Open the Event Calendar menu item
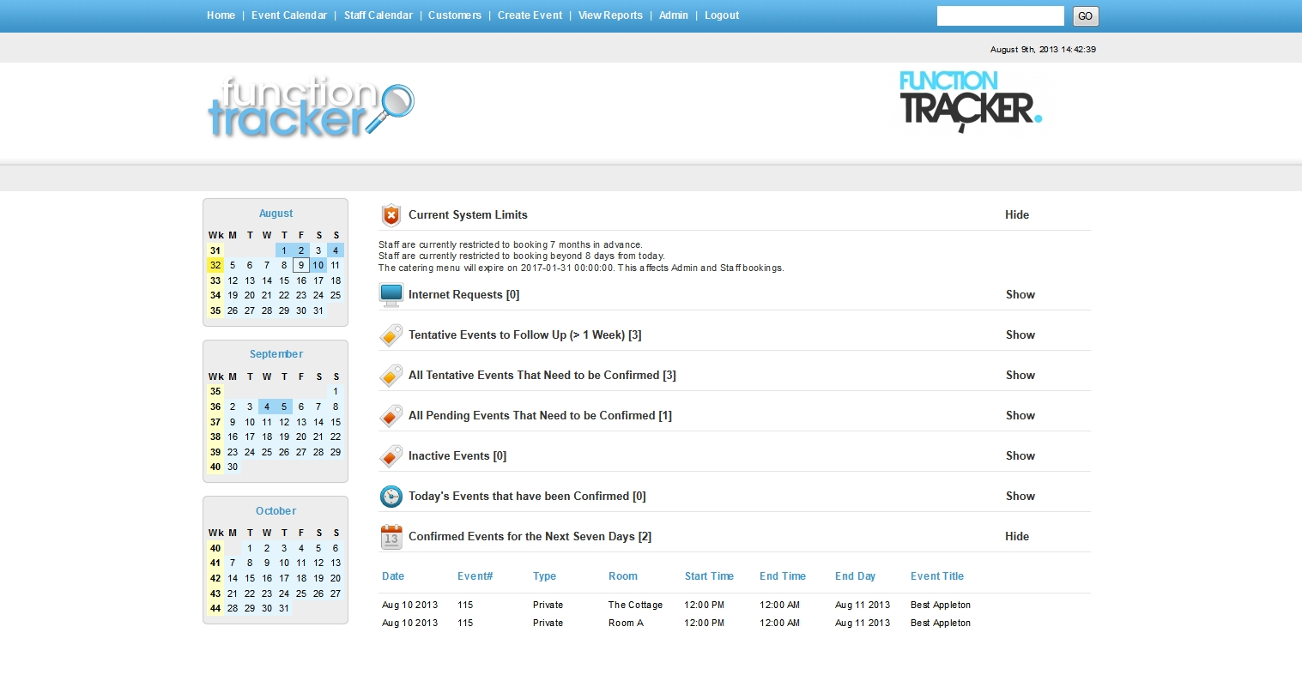 pyautogui.click(x=289, y=15)
